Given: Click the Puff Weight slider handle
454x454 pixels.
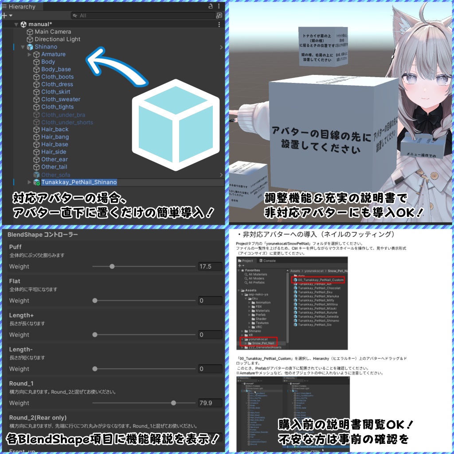Looking at the screenshot, I should pyautogui.click(x=112, y=266).
